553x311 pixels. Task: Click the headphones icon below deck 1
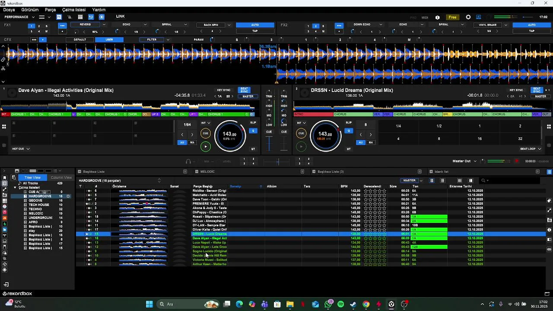coord(188,162)
